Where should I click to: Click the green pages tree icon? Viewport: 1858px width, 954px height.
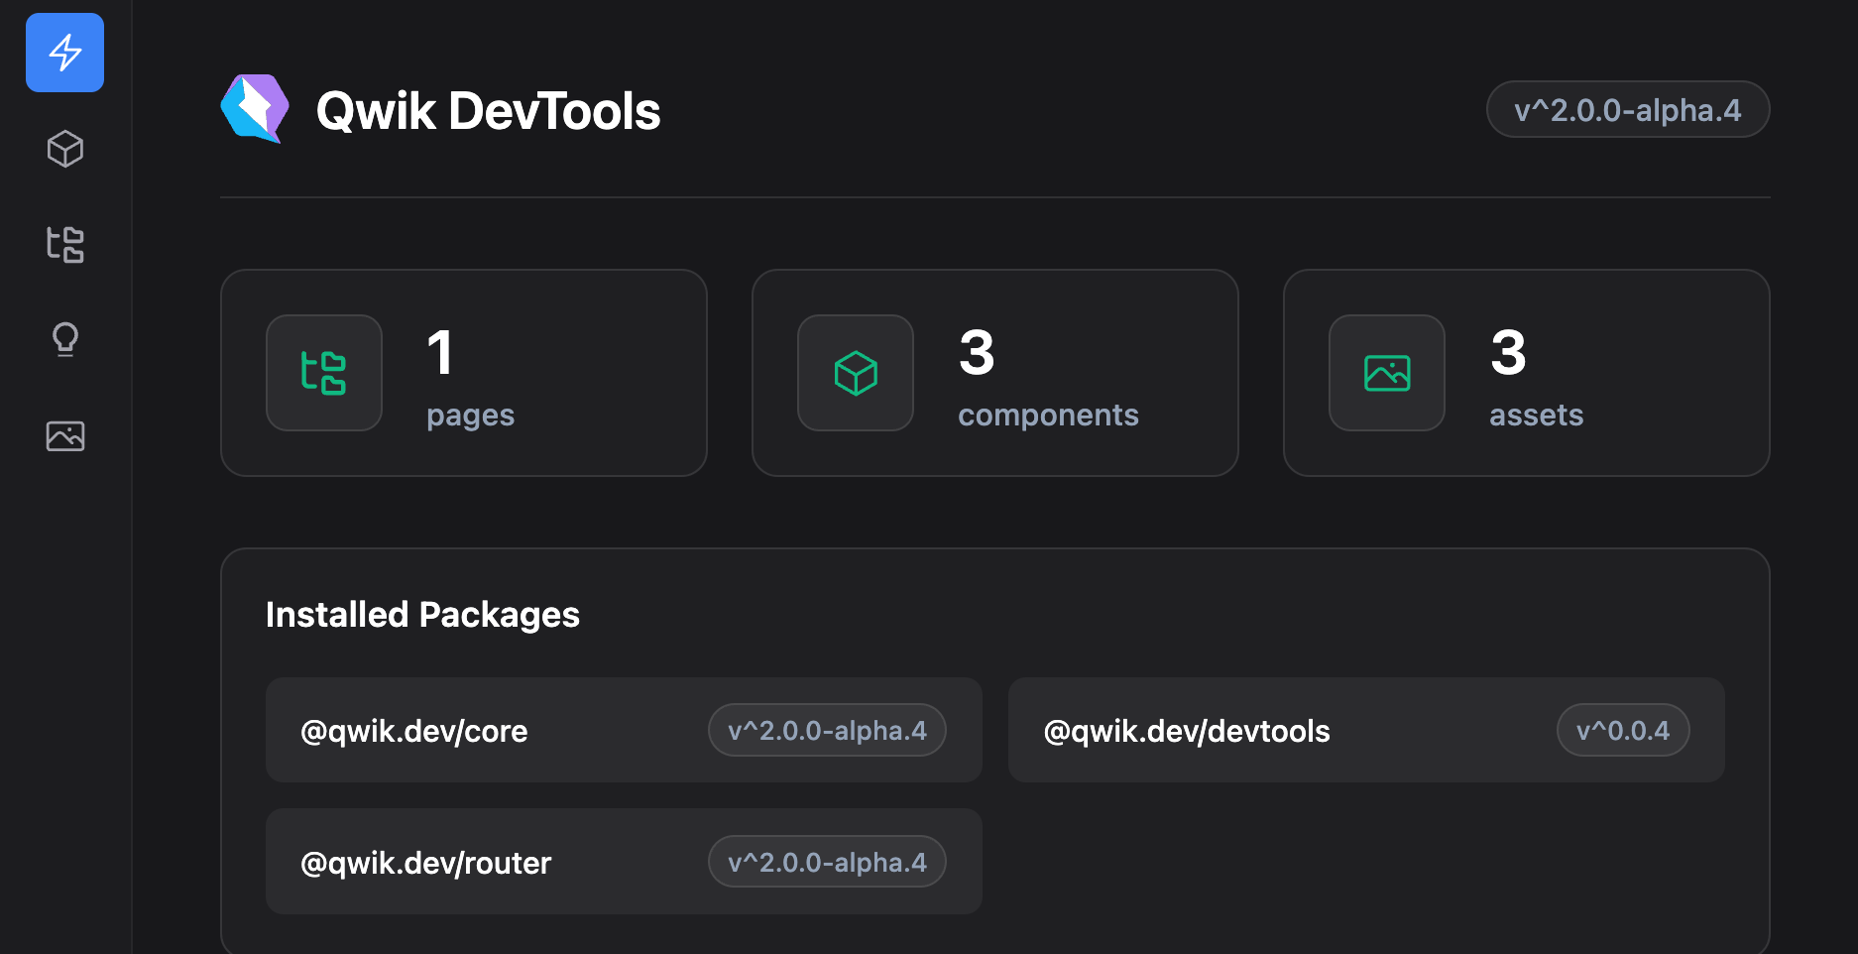324,373
